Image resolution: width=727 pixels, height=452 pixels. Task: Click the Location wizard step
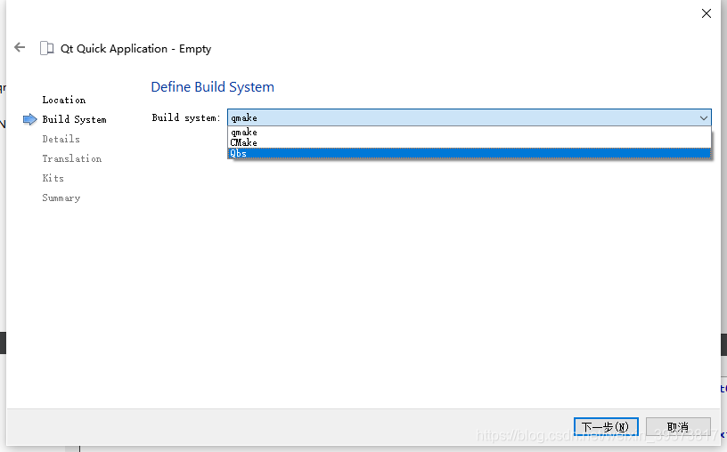(64, 100)
